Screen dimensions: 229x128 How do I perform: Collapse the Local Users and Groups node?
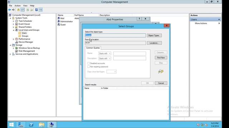click(14, 30)
